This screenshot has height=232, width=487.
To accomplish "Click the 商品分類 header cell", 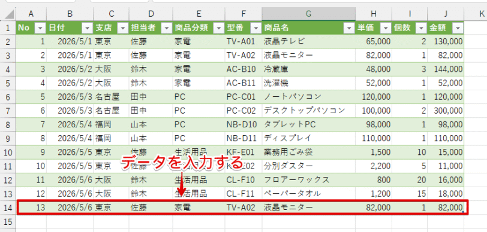I will click(199, 28).
